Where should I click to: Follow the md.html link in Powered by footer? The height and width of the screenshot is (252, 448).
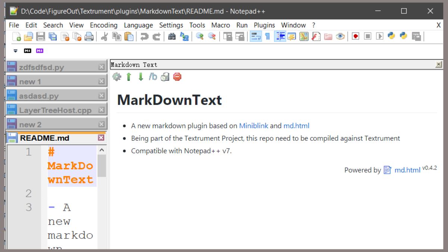(407, 170)
